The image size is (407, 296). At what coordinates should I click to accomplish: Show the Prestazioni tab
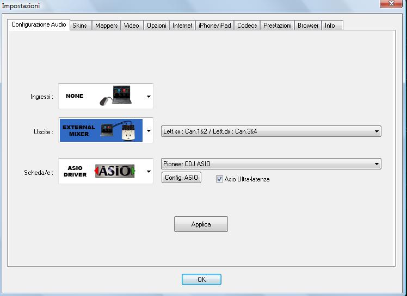tap(277, 26)
